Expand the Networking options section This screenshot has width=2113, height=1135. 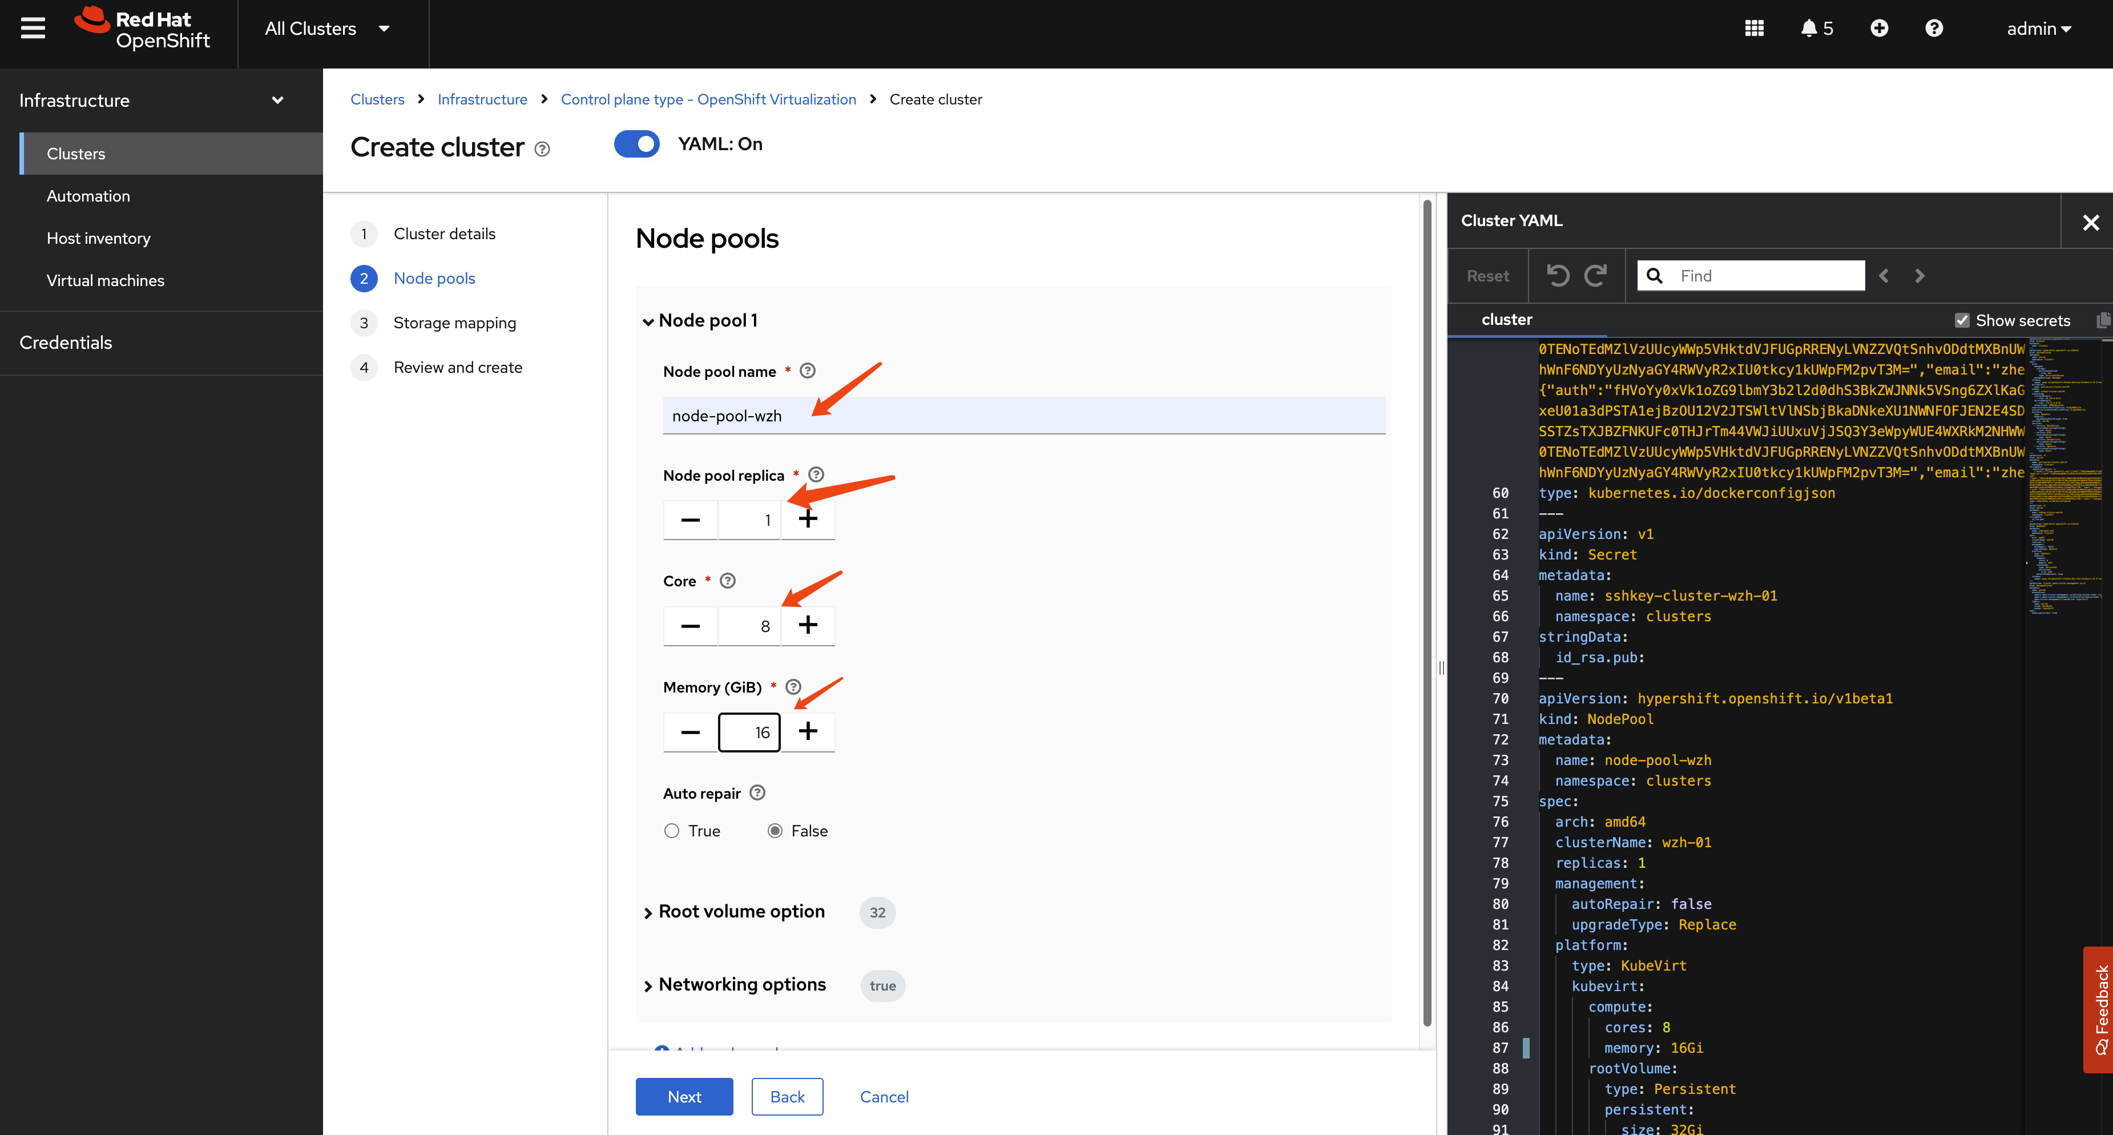tap(741, 985)
